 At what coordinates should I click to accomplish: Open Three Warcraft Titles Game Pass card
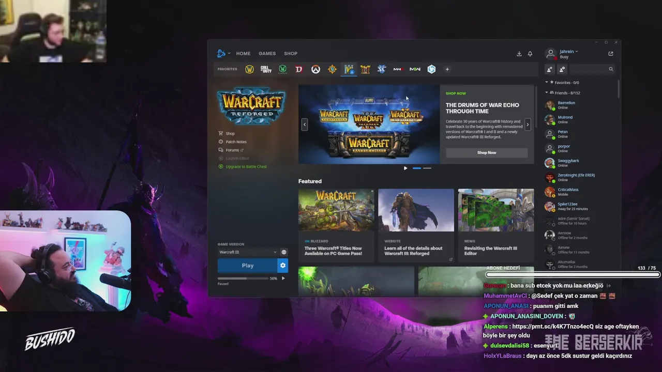click(336, 225)
